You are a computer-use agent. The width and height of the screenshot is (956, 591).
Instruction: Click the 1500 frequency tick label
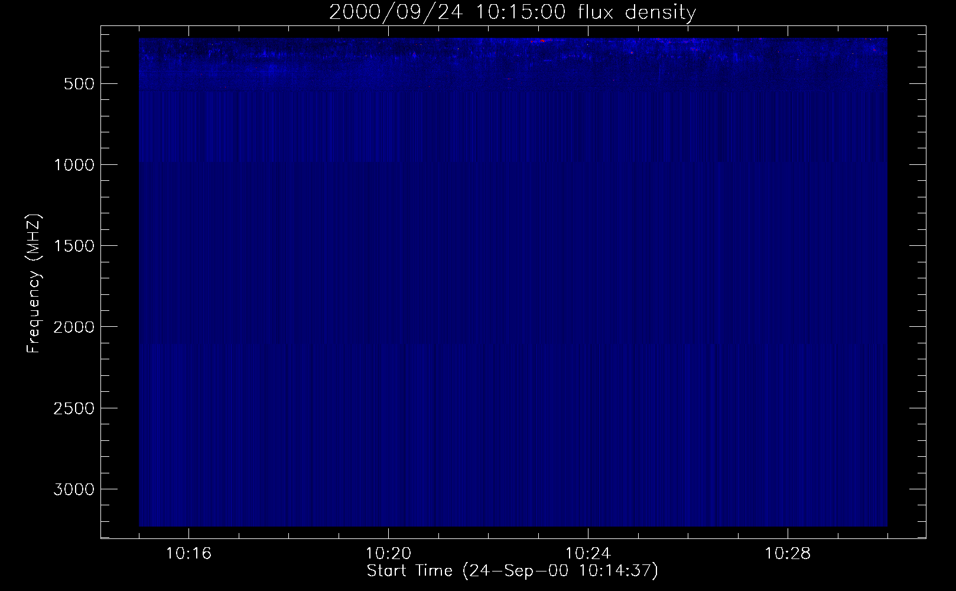click(74, 246)
